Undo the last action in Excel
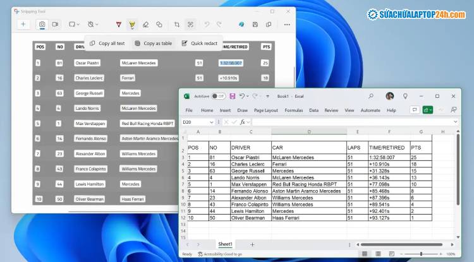Viewport: 474px width, 262px height. click(x=241, y=97)
